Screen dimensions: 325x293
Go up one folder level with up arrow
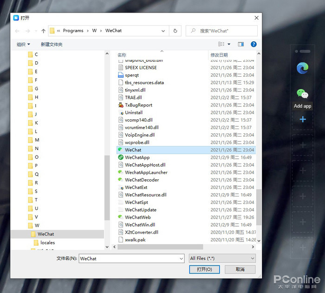point(43,31)
